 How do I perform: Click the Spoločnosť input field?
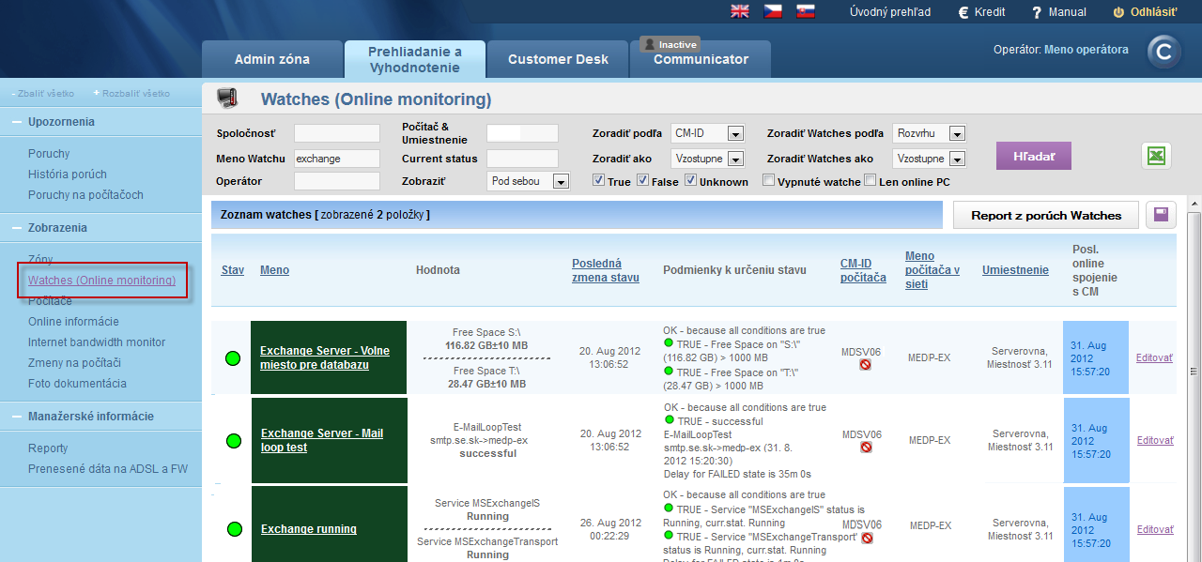click(x=337, y=133)
